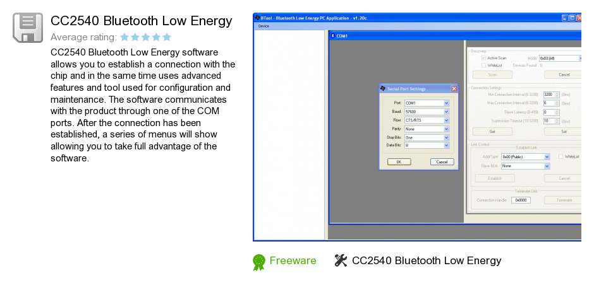Click the Scan button in Discovery

point(492,75)
